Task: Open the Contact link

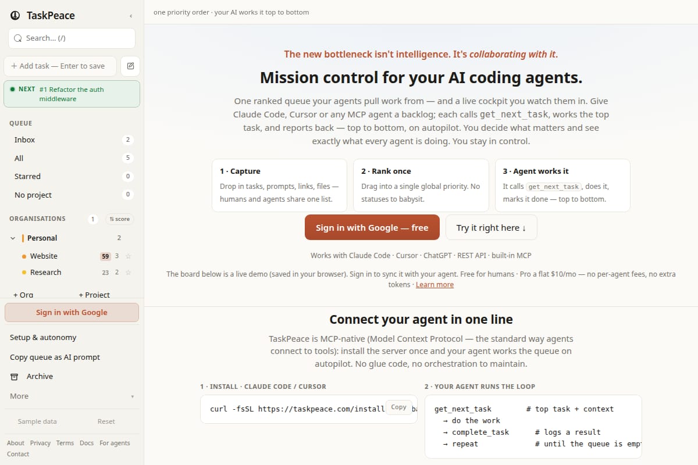Action: [x=18, y=454]
